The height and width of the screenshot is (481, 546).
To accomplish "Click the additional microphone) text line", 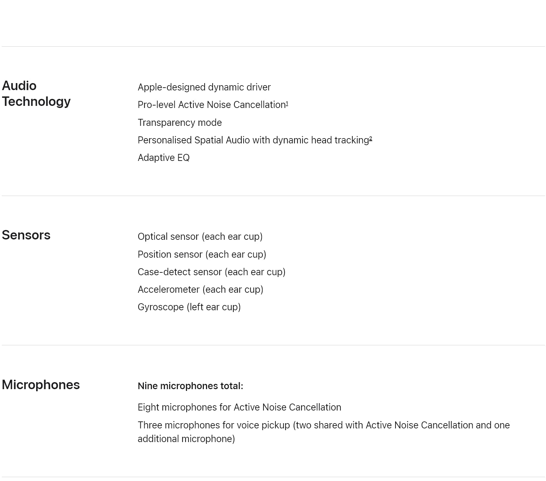I will point(186,439).
